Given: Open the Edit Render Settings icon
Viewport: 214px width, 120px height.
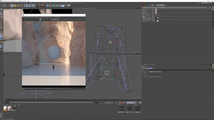Looking at the screenshot, I should pyautogui.click(x=44, y=6).
